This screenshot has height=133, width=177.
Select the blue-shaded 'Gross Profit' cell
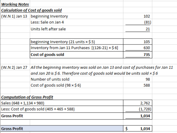pyautogui.click(x=62, y=129)
